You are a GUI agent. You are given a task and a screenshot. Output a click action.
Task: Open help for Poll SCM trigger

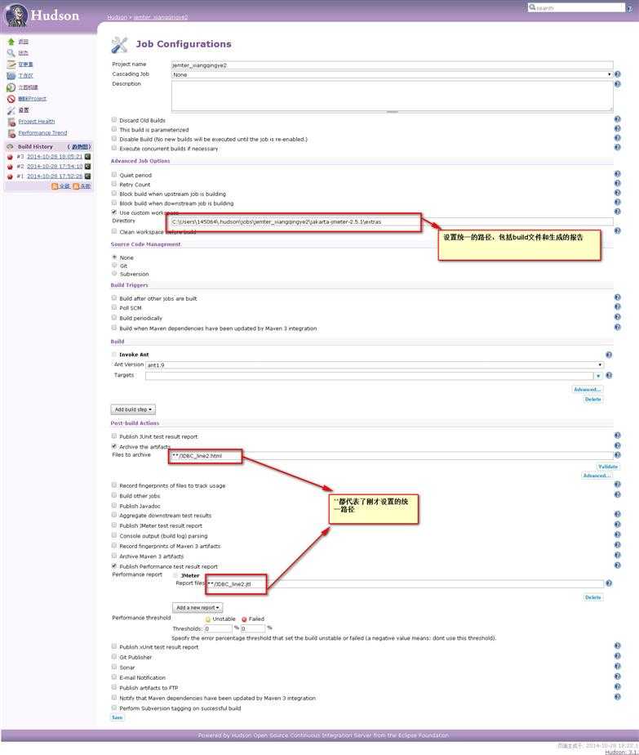(x=618, y=306)
